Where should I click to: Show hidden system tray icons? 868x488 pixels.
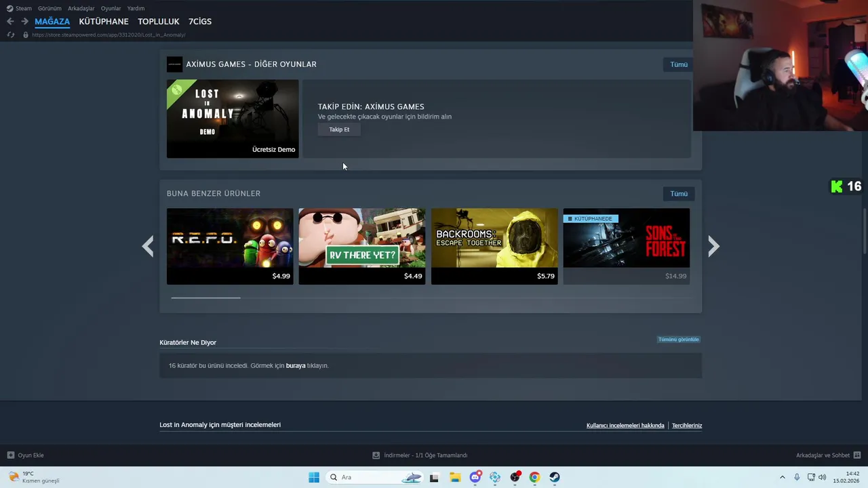(782, 477)
